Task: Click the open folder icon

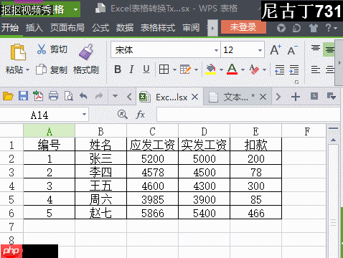Action: (8, 96)
